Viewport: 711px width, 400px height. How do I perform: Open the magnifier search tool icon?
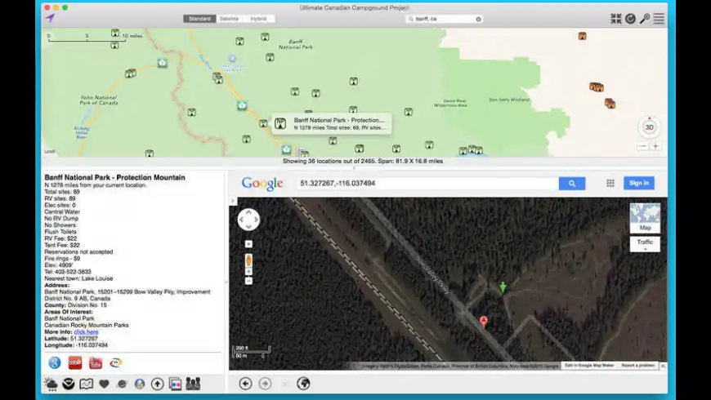[x=645, y=19]
